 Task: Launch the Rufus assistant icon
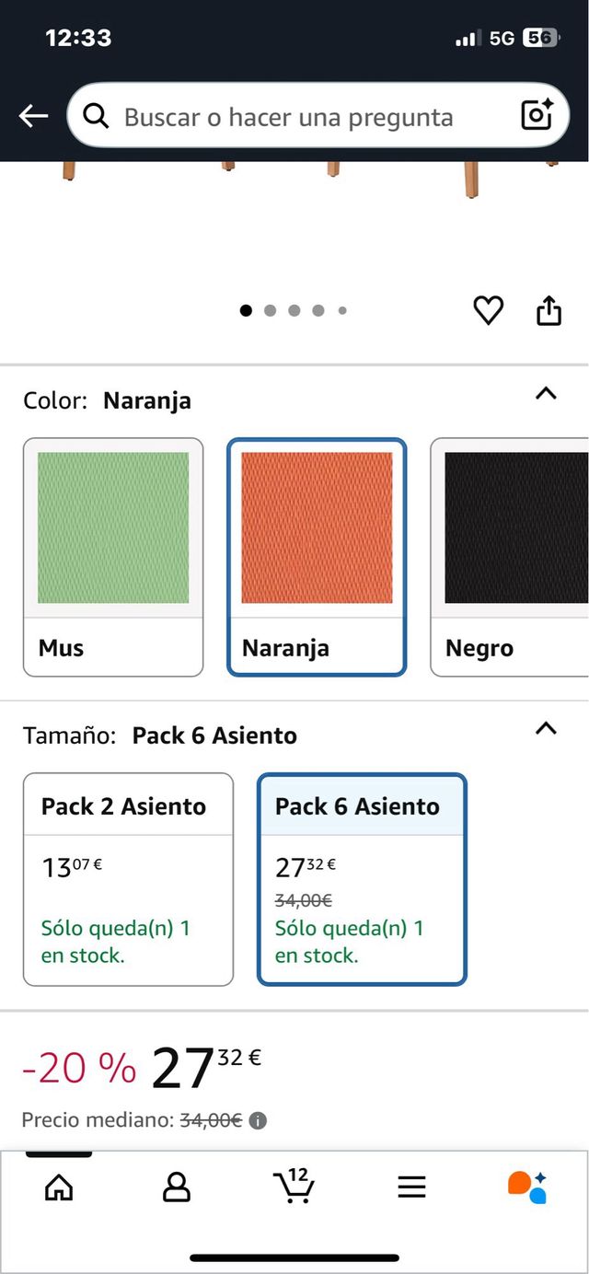(527, 1187)
